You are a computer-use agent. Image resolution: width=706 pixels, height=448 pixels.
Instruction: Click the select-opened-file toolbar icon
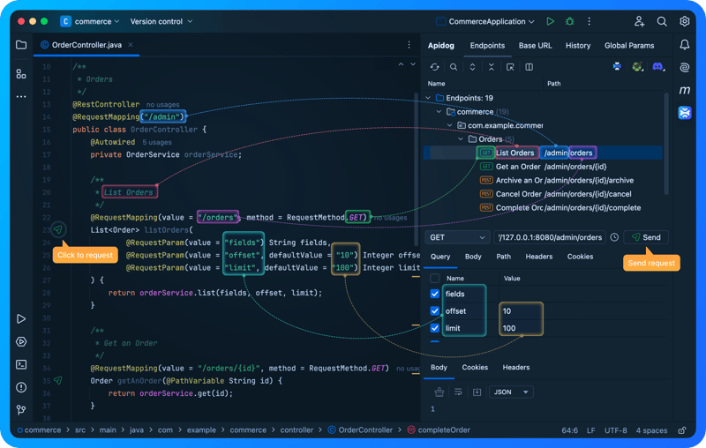coord(510,66)
